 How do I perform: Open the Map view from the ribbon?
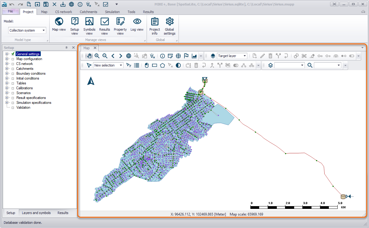pyautogui.click(x=59, y=24)
